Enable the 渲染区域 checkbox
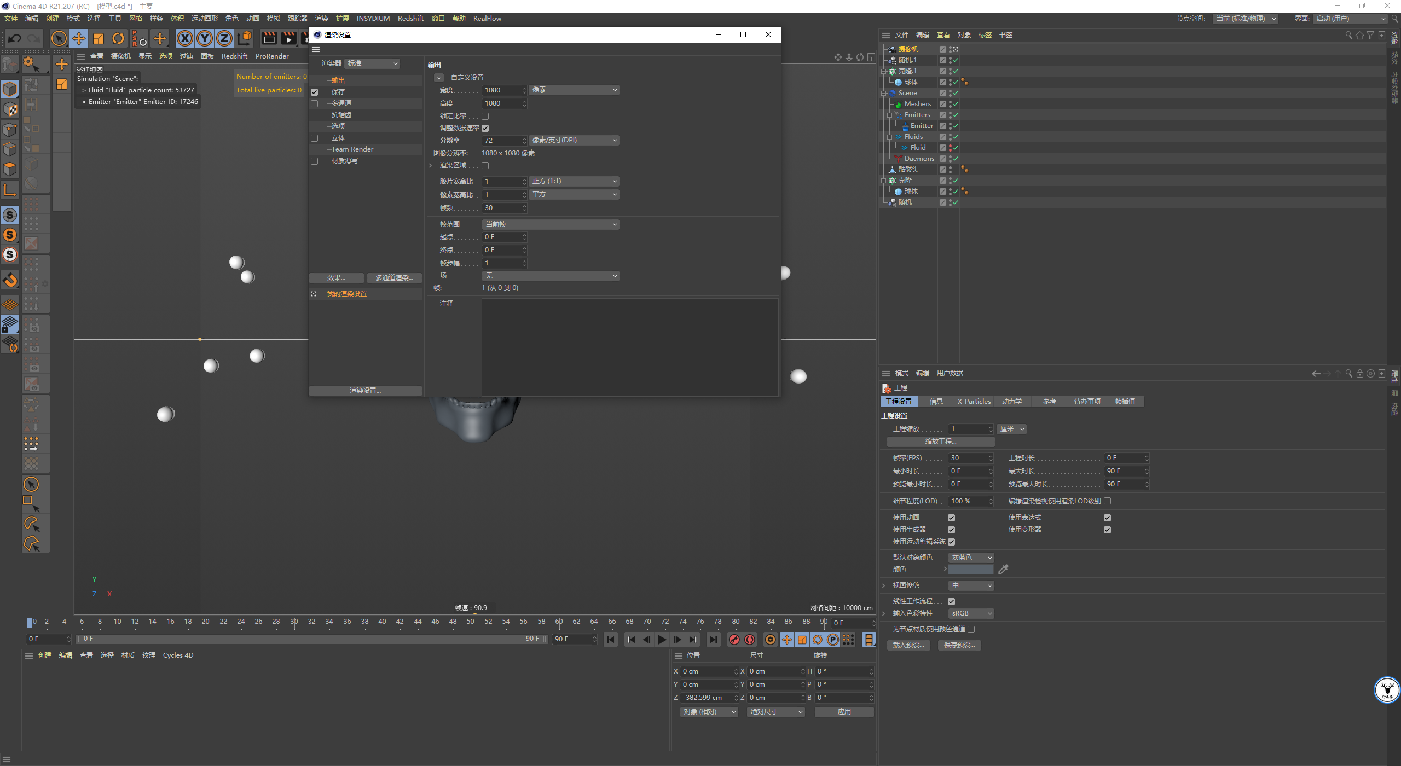 (x=485, y=166)
